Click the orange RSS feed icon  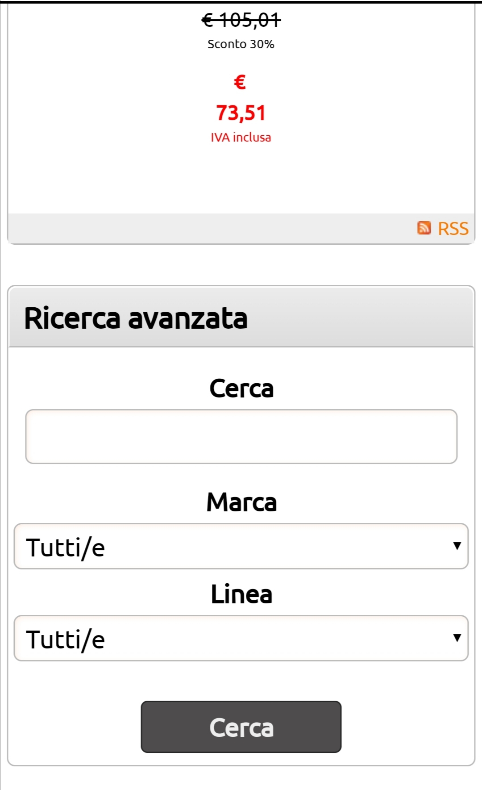pyautogui.click(x=424, y=228)
